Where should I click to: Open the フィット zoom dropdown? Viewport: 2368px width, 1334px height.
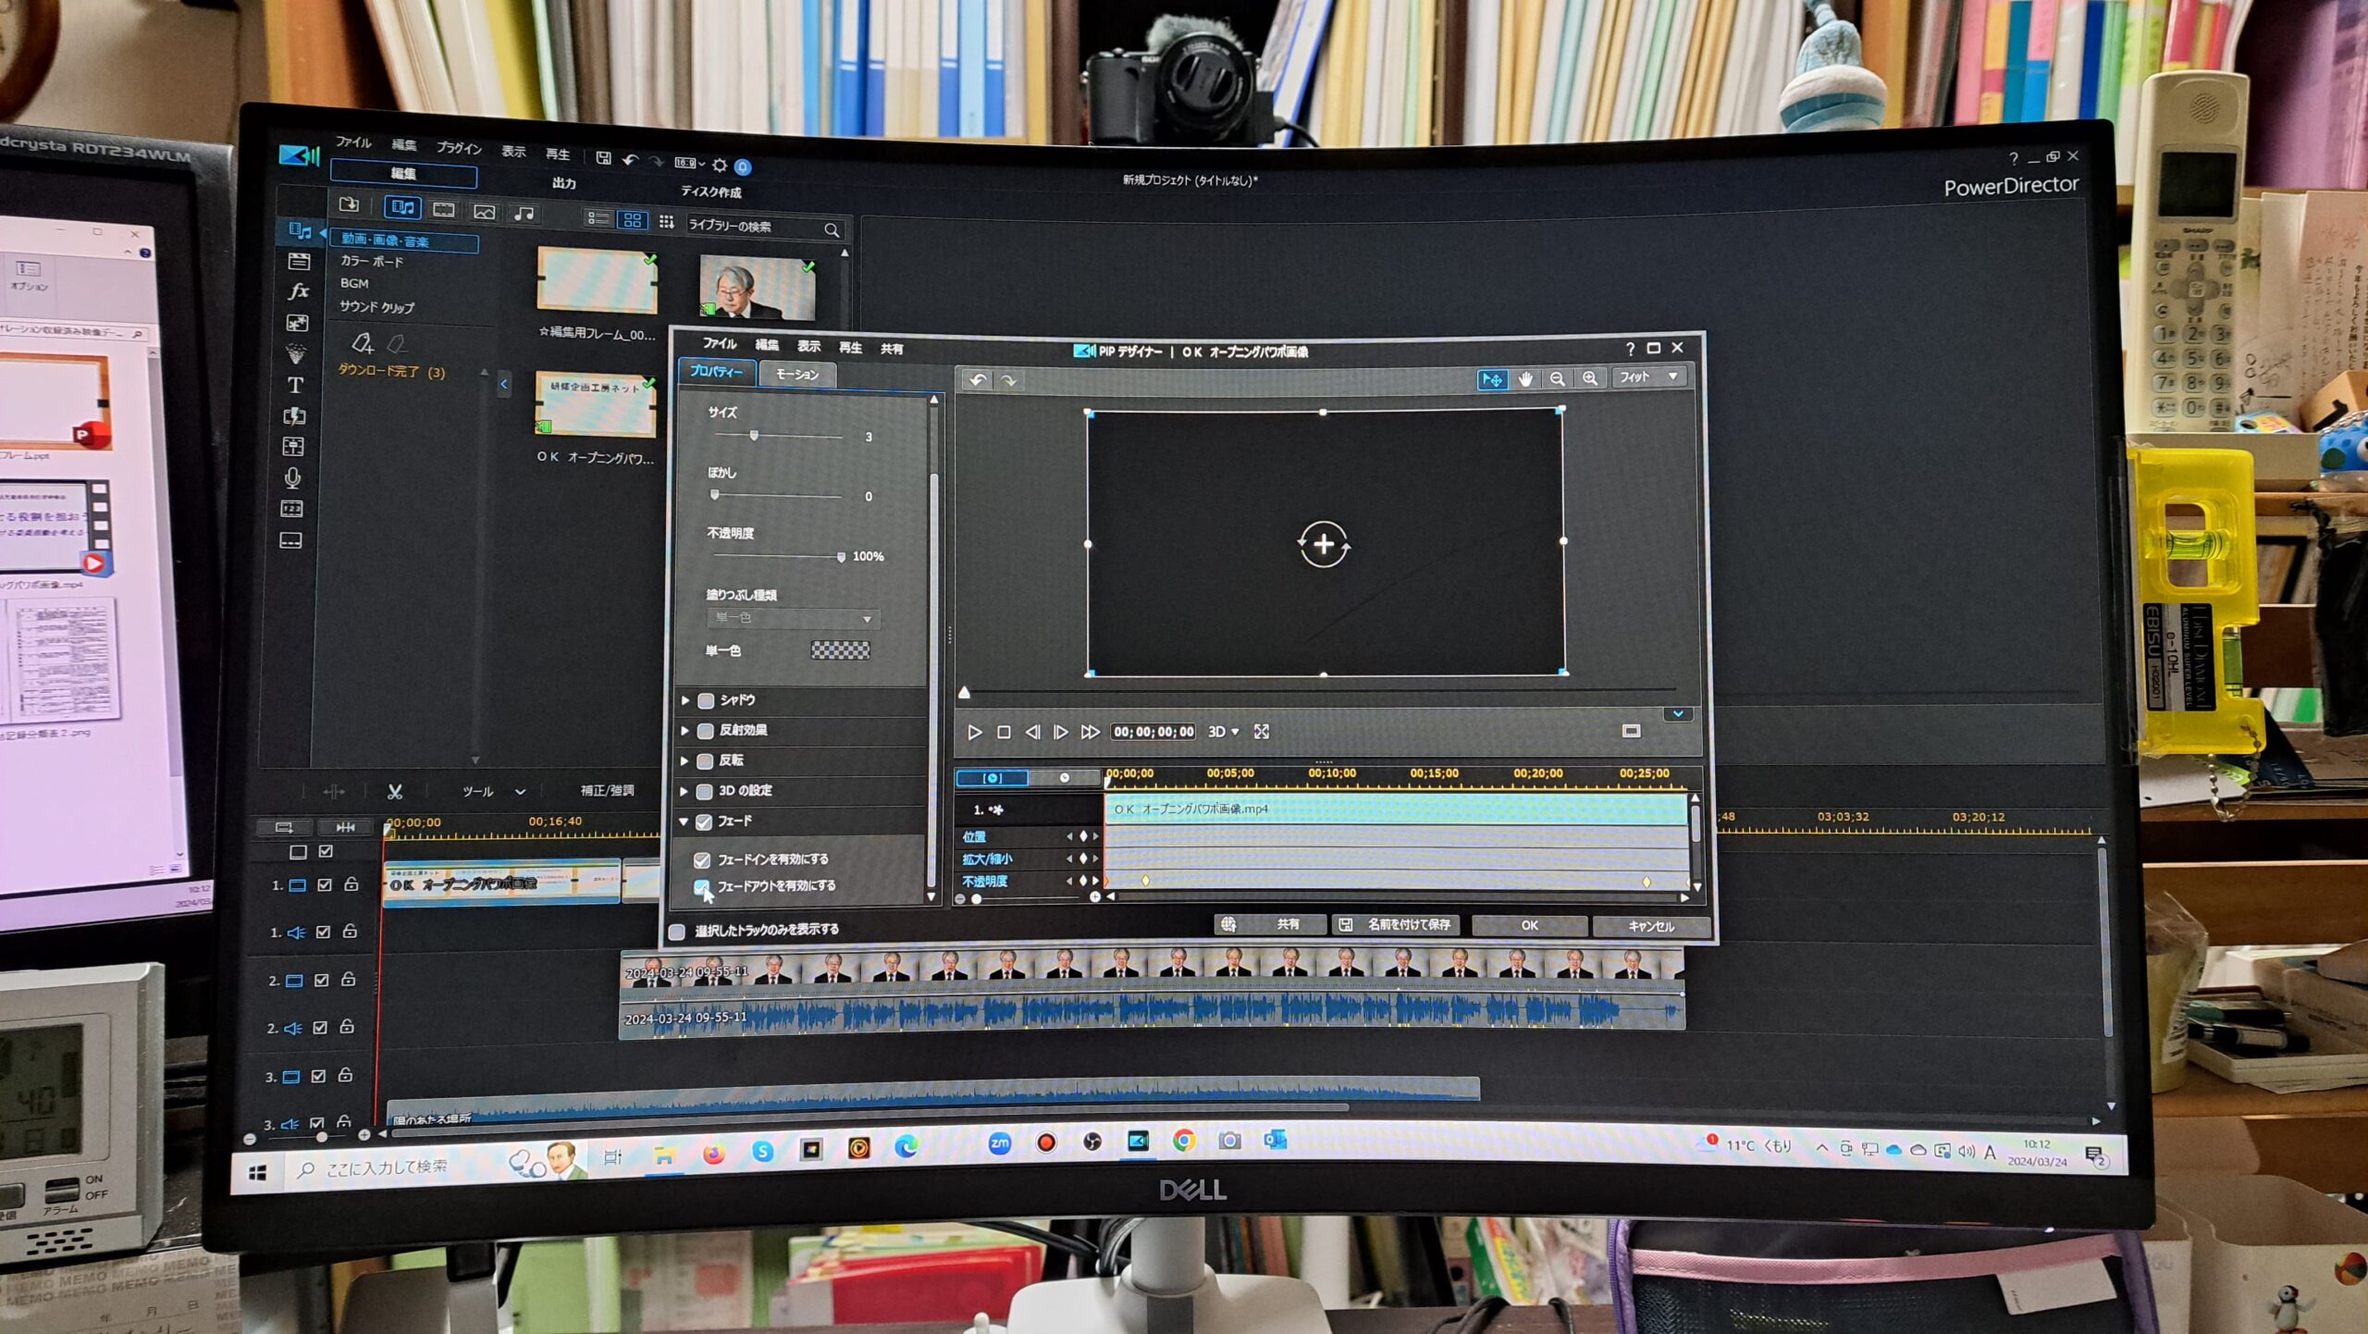pos(1649,377)
